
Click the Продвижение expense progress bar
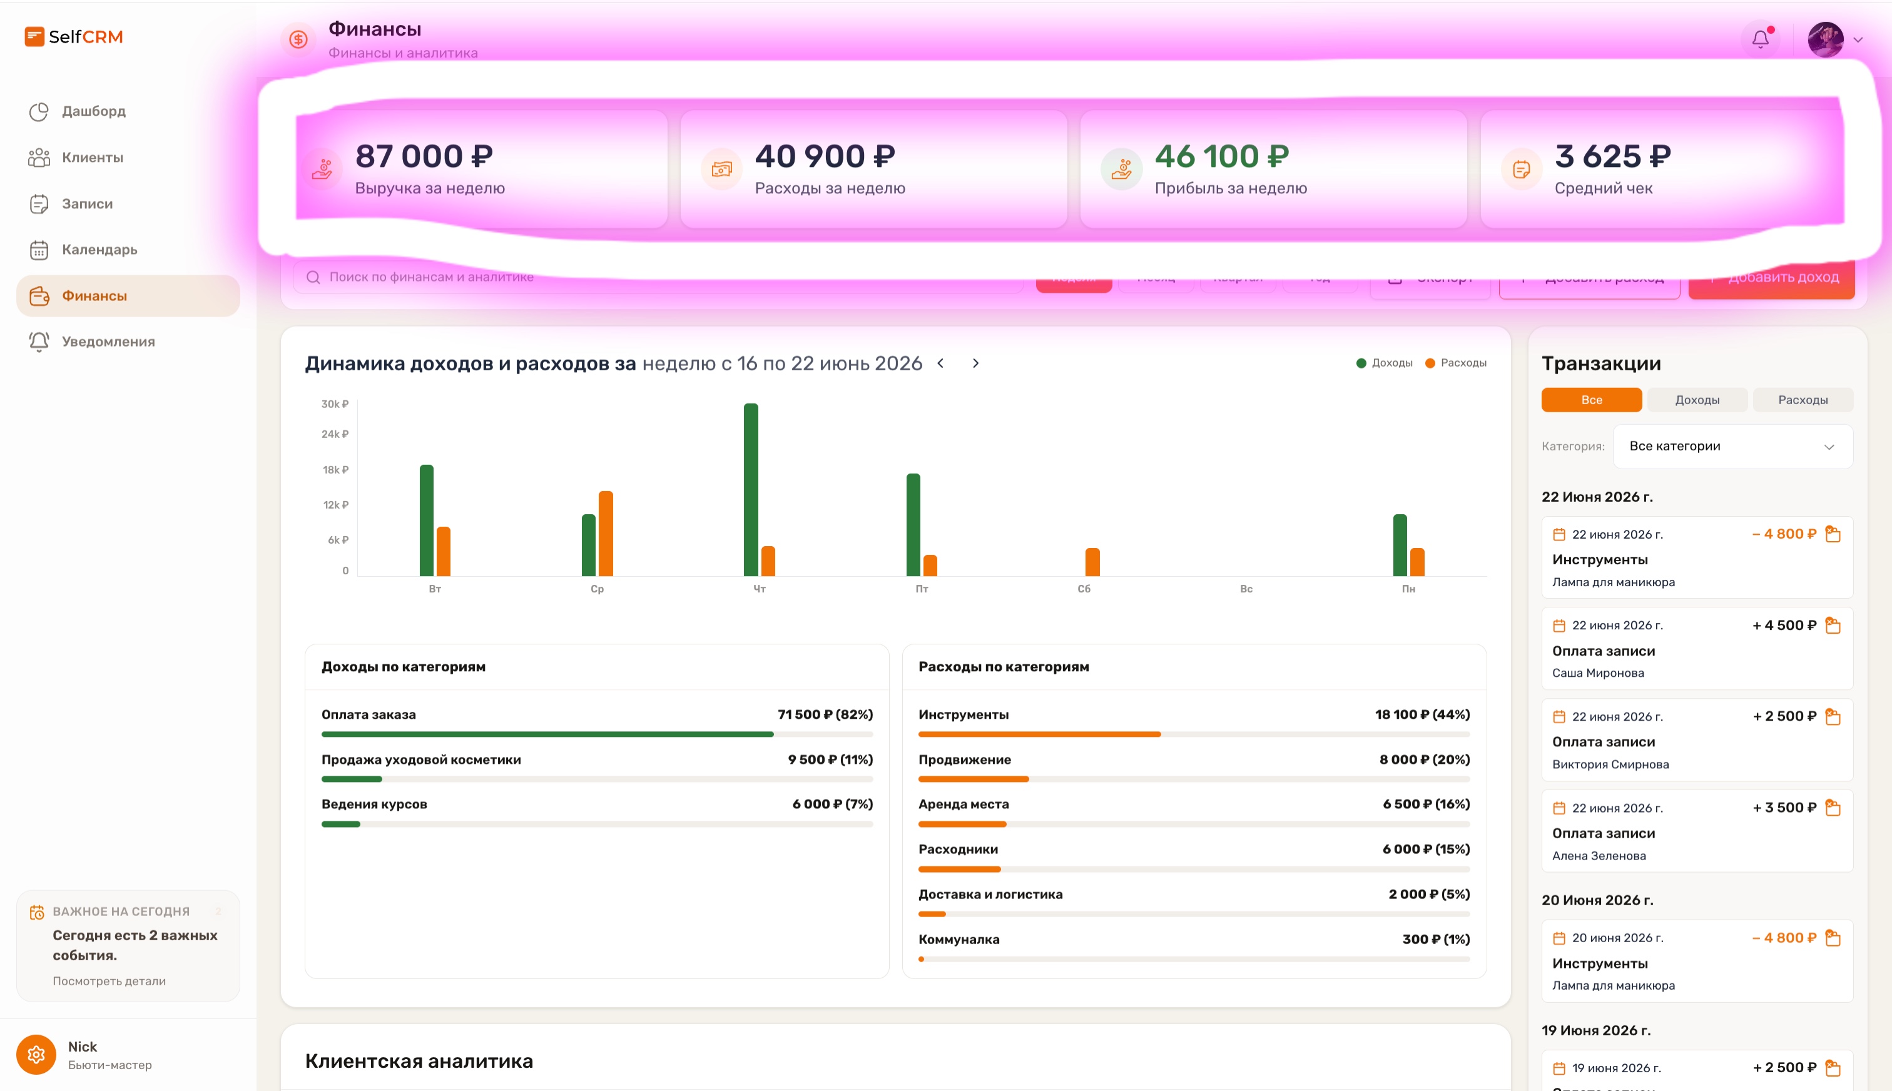1194,779
